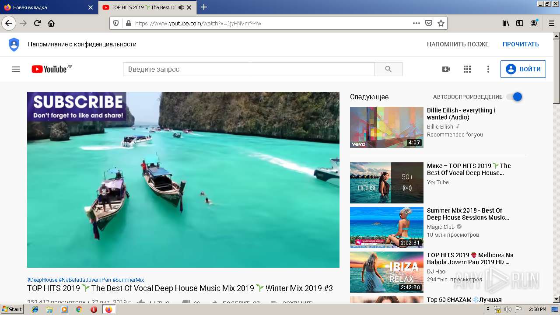The height and width of the screenshot is (315, 560).
Task: Click Напоминание о конфиденциальности text
Action: (x=82, y=44)
